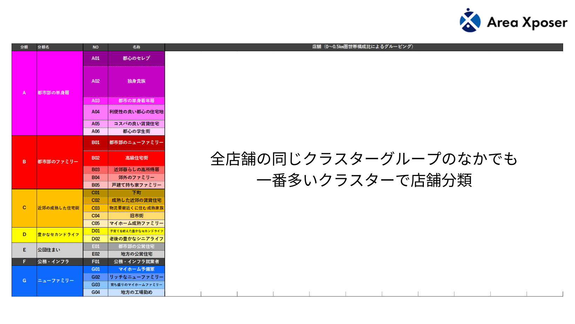This screenshot has height=324, width=575.
Task: Select the store grouping header bar
Action: pyautogui.click(x=363, y=47)
